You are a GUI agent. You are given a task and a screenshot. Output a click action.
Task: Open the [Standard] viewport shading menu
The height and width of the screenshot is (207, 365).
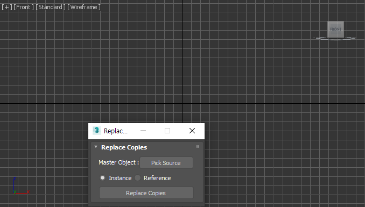click(51, 7)
